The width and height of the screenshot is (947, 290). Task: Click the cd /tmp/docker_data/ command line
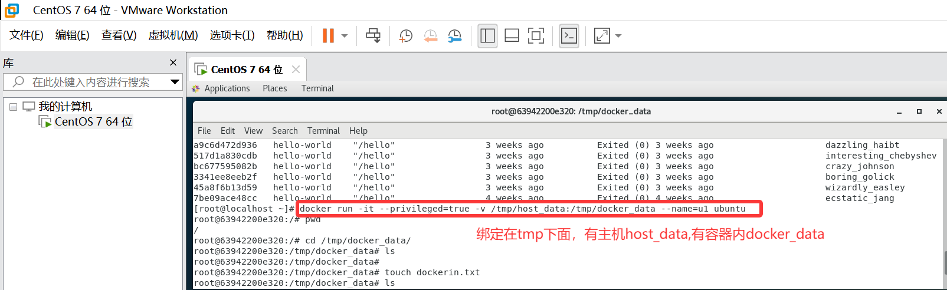(302, 240)
